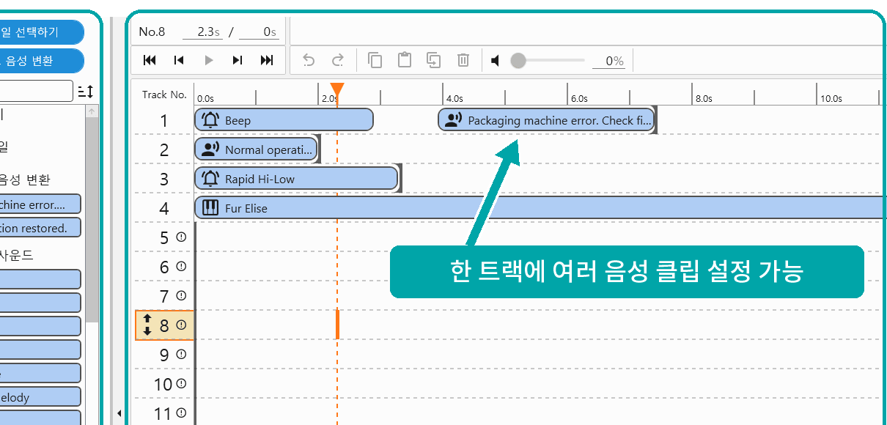This screenshot has width=887, height=425.
Task: Delete clip with the trash icon
Action: tap(463, 60)
